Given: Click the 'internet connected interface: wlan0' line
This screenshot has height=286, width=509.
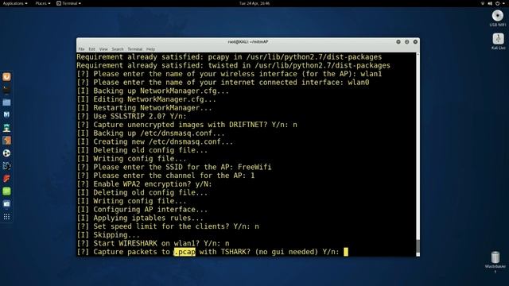Looking at the screenshot, I should pyautogui.click(x=223, y=83).
